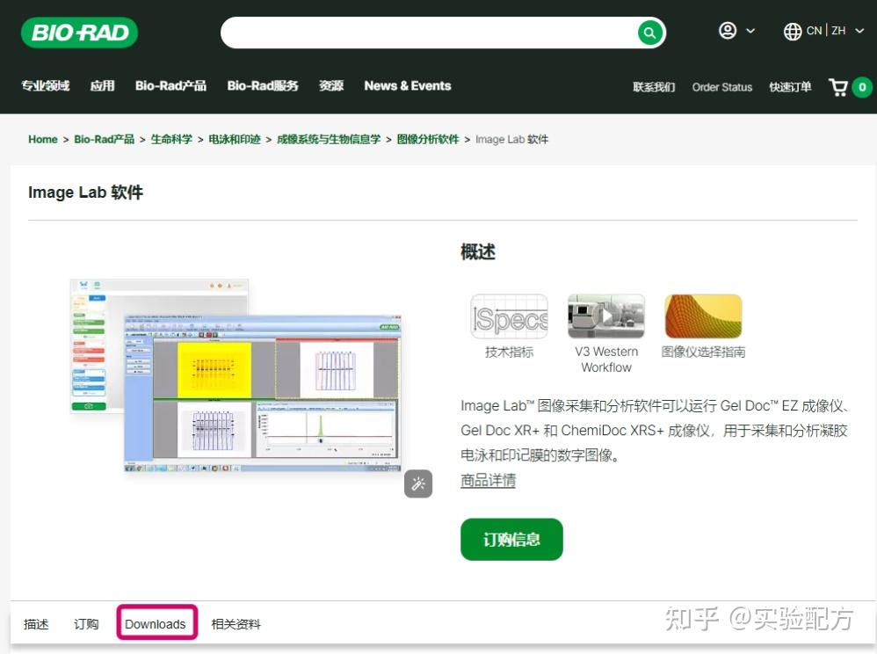877x654 pixels.
Task: Switch to the Downloads tab
Action: (x=155, y=624)
